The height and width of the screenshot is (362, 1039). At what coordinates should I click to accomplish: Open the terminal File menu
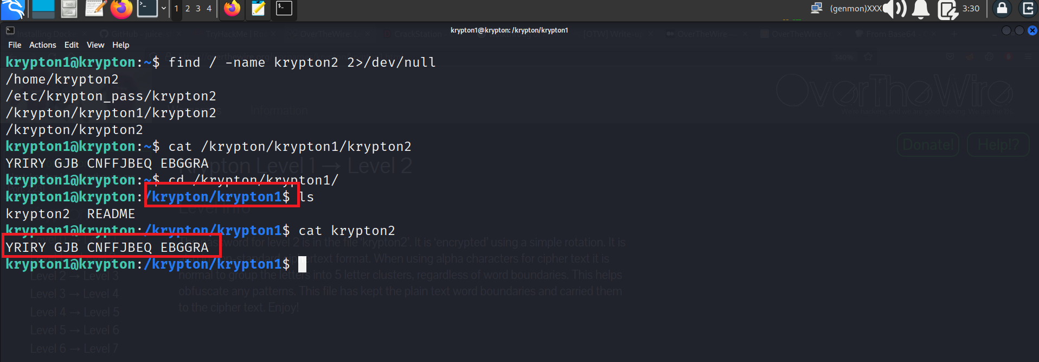point(15,45)
